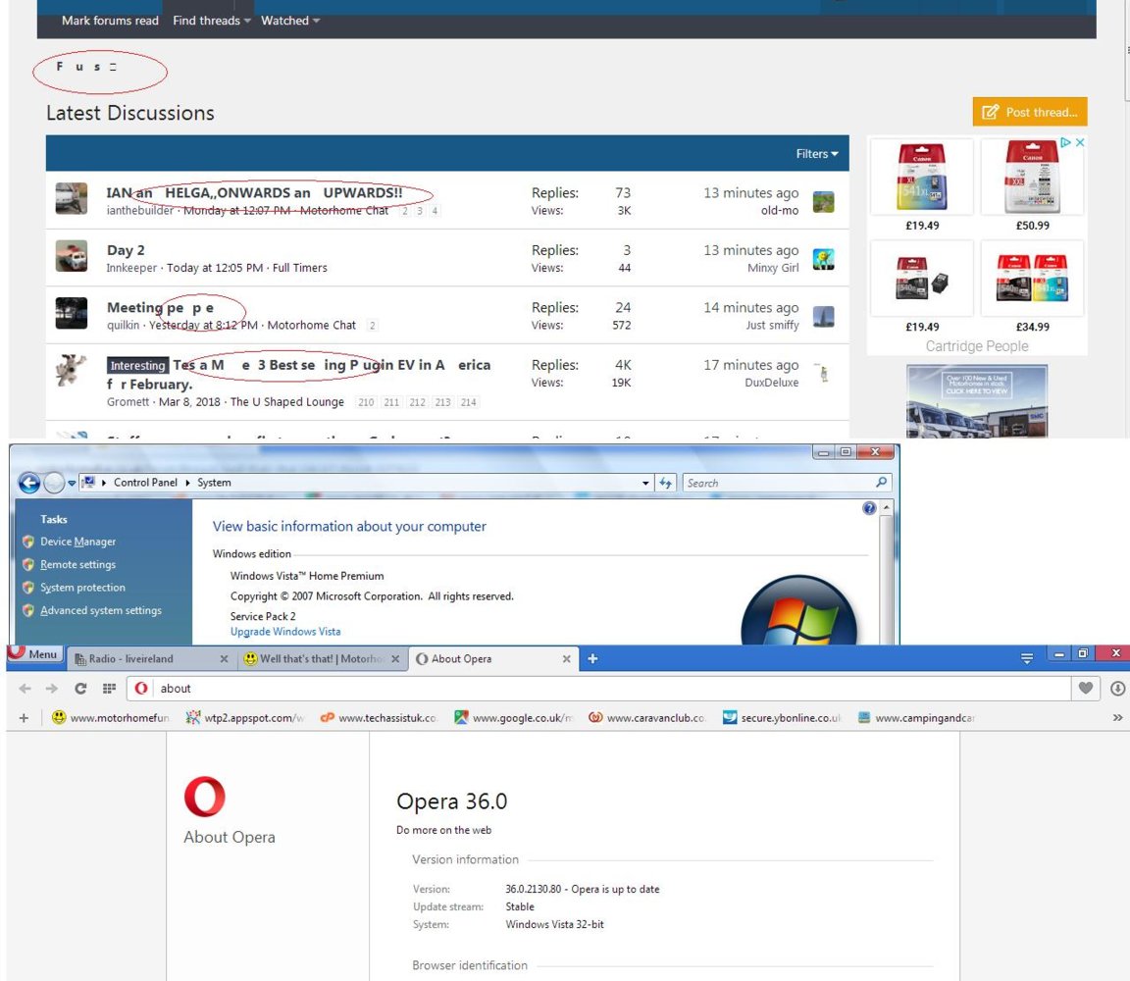Open Opera's downloads icon
Screen dimensions: 1130x981
[1117, 689]
